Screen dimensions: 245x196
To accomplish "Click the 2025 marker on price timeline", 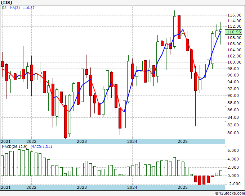I will [183, 141].
